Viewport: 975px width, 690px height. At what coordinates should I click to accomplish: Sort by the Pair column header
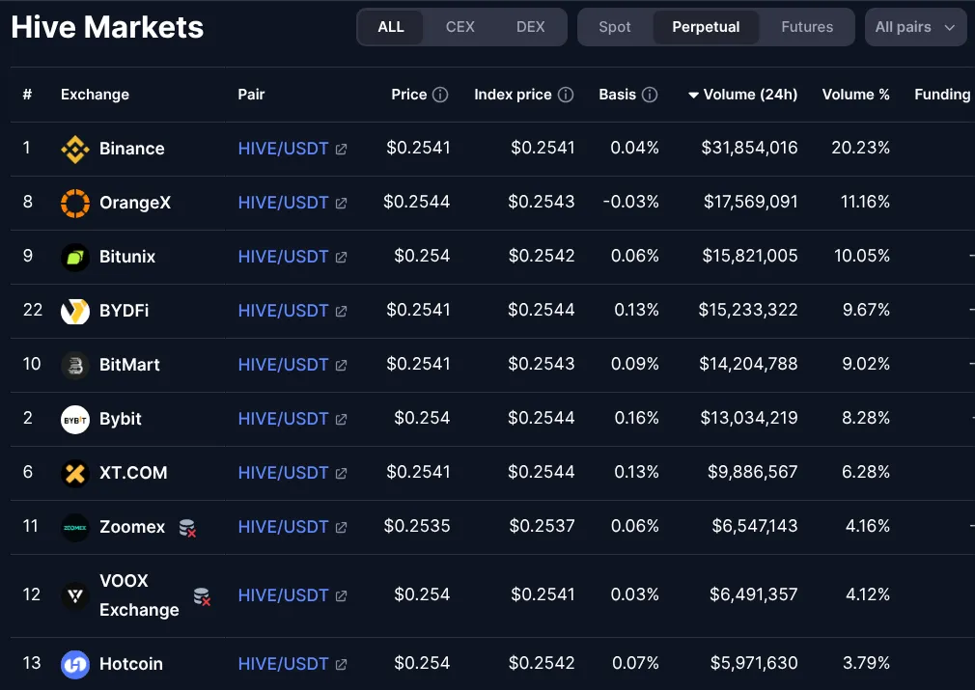point(251,95)
